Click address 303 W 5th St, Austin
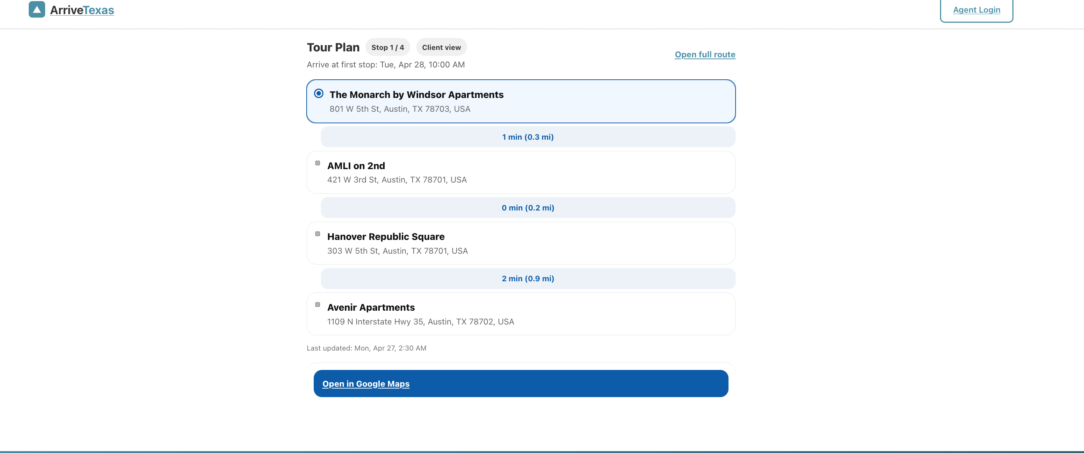The width and height of the screenshot is (1084, 453). 398,250
